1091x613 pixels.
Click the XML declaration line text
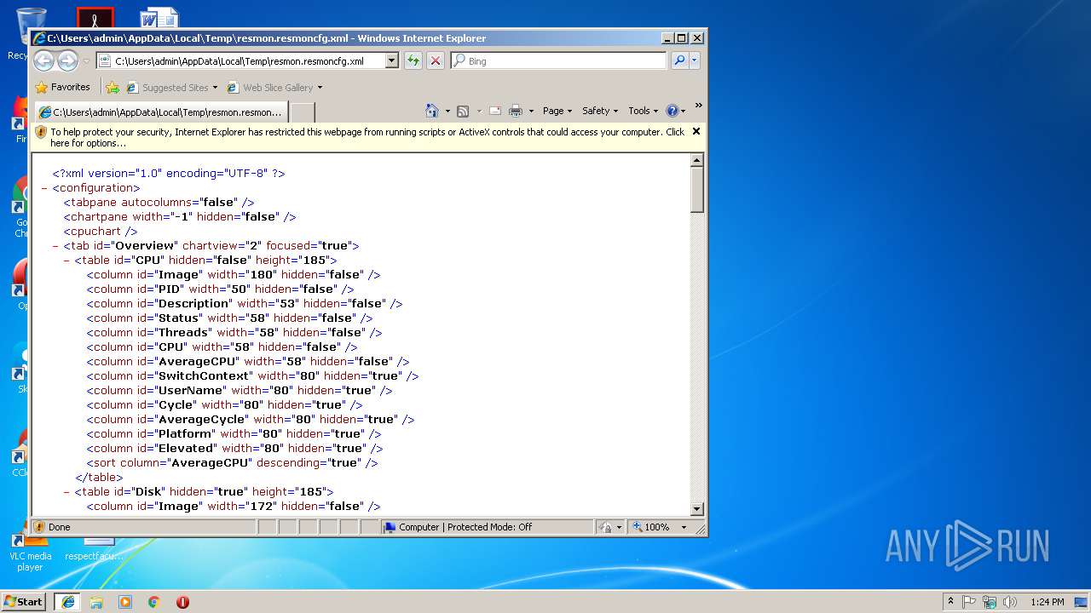169,173
